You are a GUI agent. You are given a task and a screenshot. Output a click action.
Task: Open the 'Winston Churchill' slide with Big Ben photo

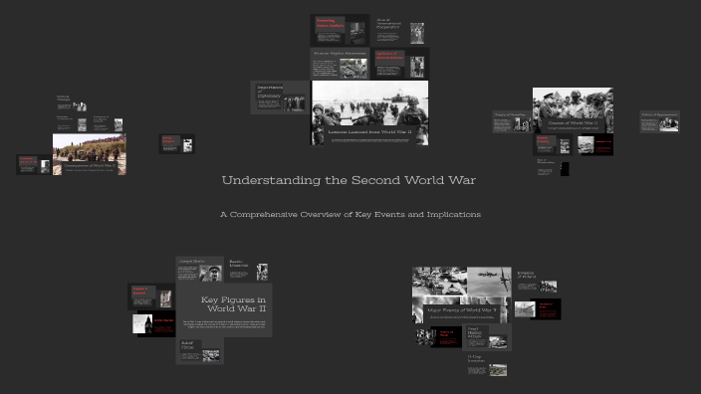(152, 324)
